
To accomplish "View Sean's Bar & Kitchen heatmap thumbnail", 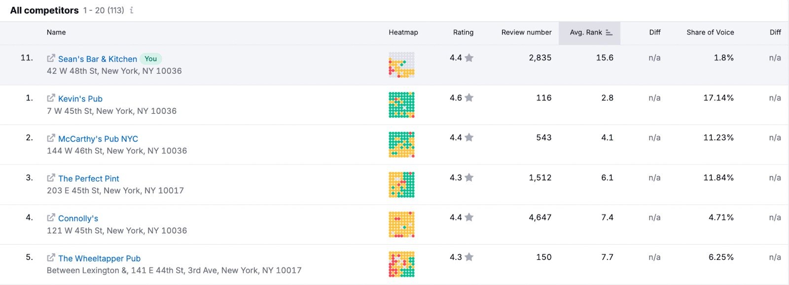I will pyautogui.click(x=401, y=64).
